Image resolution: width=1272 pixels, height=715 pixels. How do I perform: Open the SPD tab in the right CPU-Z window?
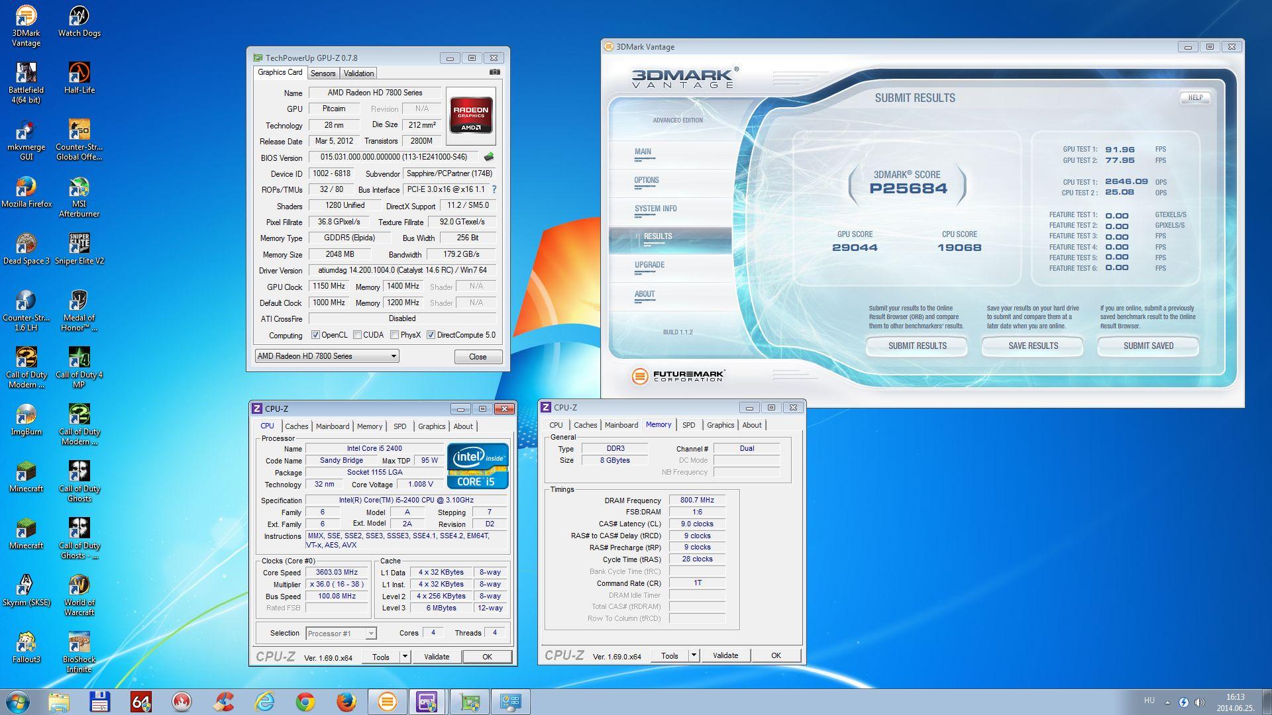[688, 425]
